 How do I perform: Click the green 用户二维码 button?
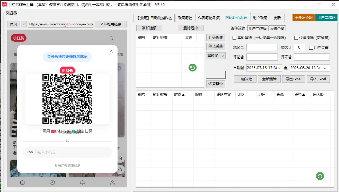click(x=326, y=18)
